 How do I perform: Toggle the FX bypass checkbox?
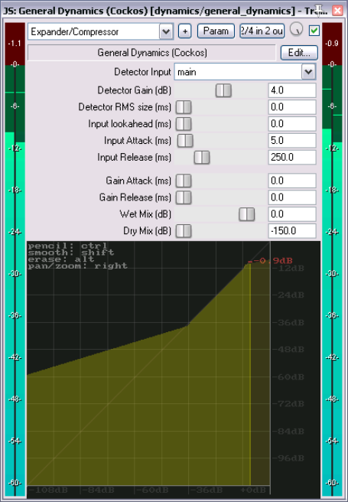(314, 31)
